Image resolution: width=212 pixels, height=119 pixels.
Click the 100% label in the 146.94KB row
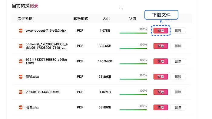[143, 60]
